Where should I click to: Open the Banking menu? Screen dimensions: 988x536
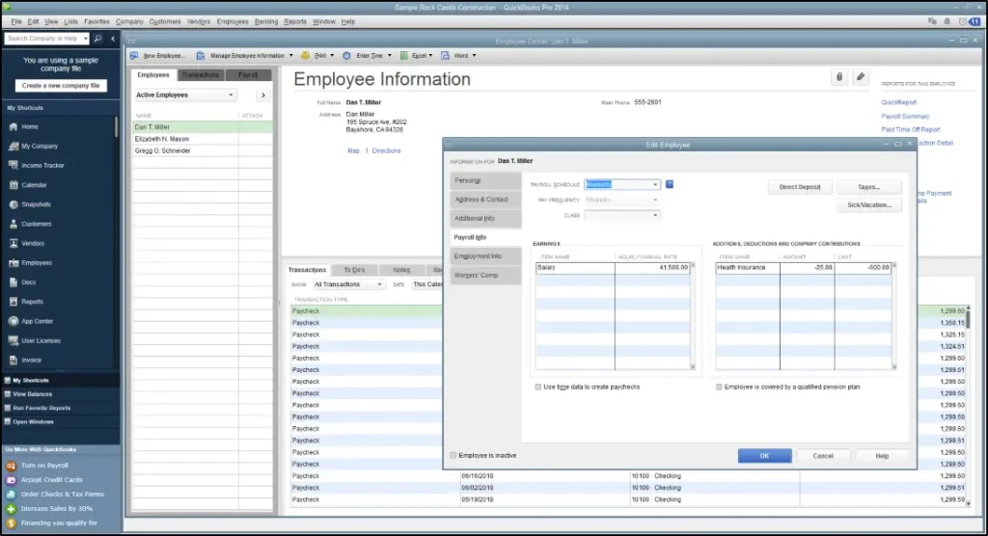266,21
